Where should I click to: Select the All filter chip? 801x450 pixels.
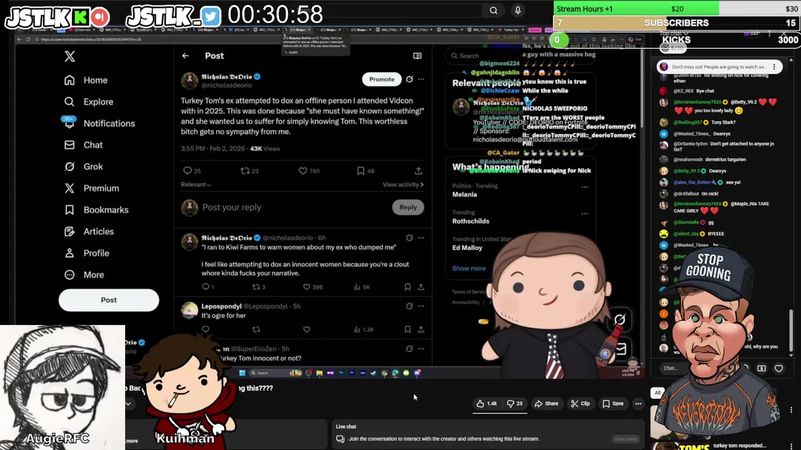point(657,393)
